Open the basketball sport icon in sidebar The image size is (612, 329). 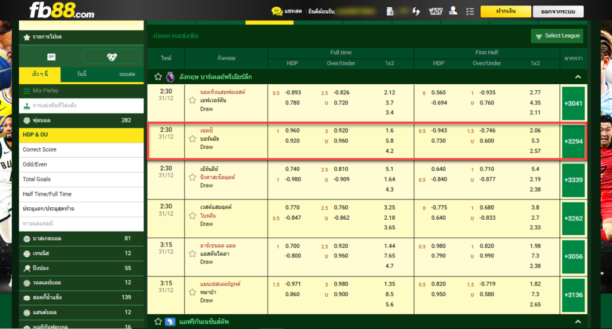[26, 239]
